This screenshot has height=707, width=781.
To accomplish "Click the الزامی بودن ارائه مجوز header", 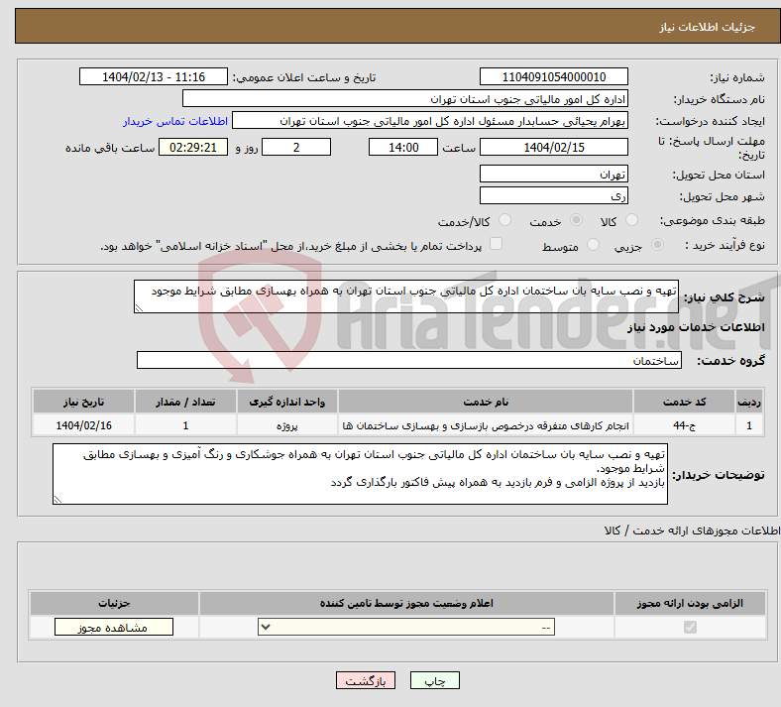I will [x=690, y=603].
